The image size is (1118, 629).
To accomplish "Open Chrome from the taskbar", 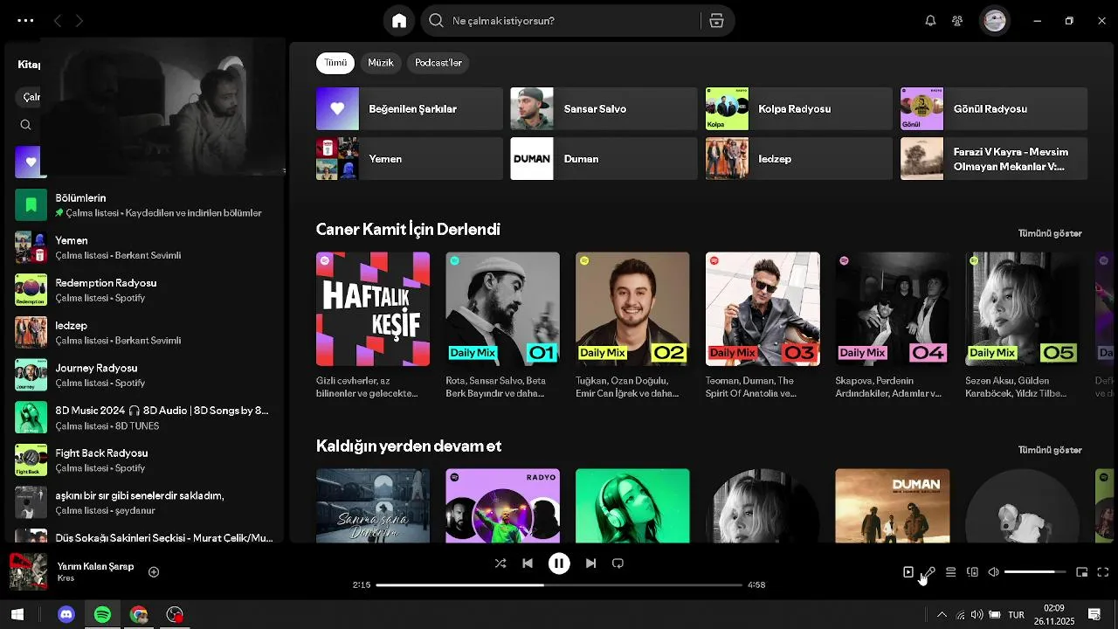I will click(x=139, y=615).
